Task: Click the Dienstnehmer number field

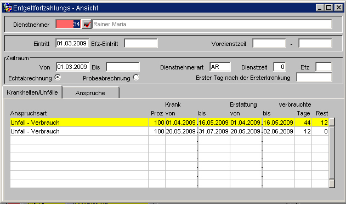Action: click(68, 24)
